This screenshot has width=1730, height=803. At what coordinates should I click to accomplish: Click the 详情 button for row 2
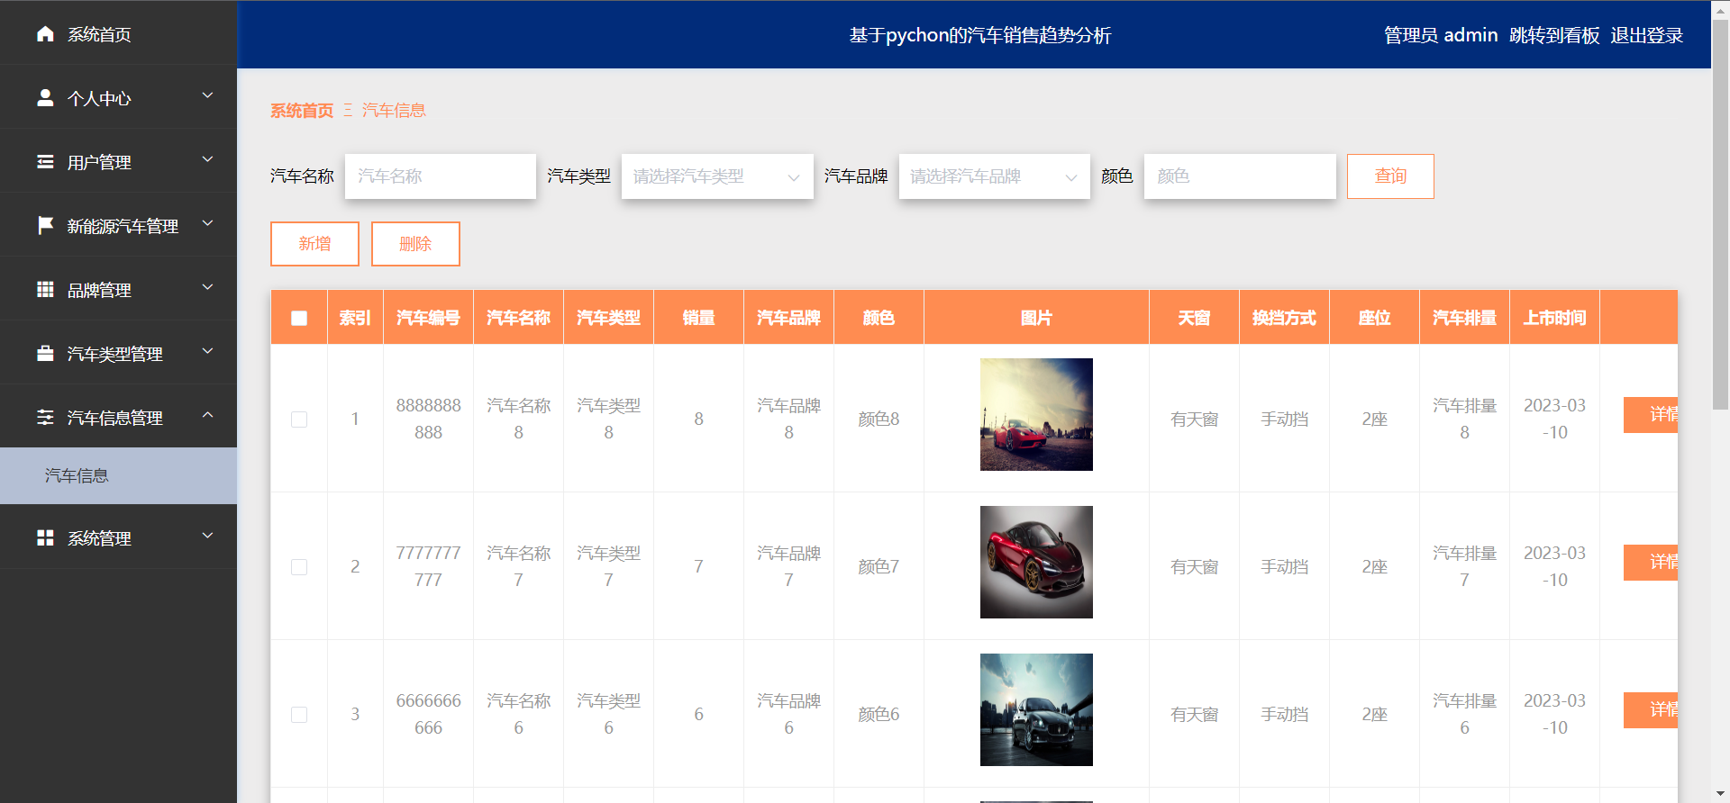[1651, 562]
